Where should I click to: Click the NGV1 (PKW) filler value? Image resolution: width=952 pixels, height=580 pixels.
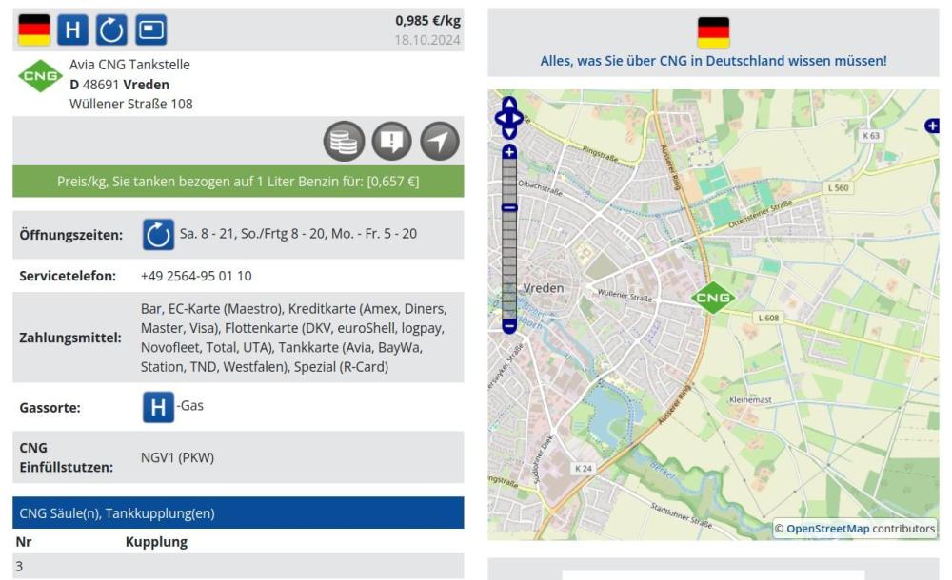pos(177,457)
